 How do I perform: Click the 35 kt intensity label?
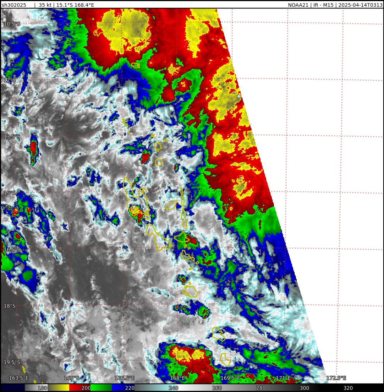(x=45, y=5)
